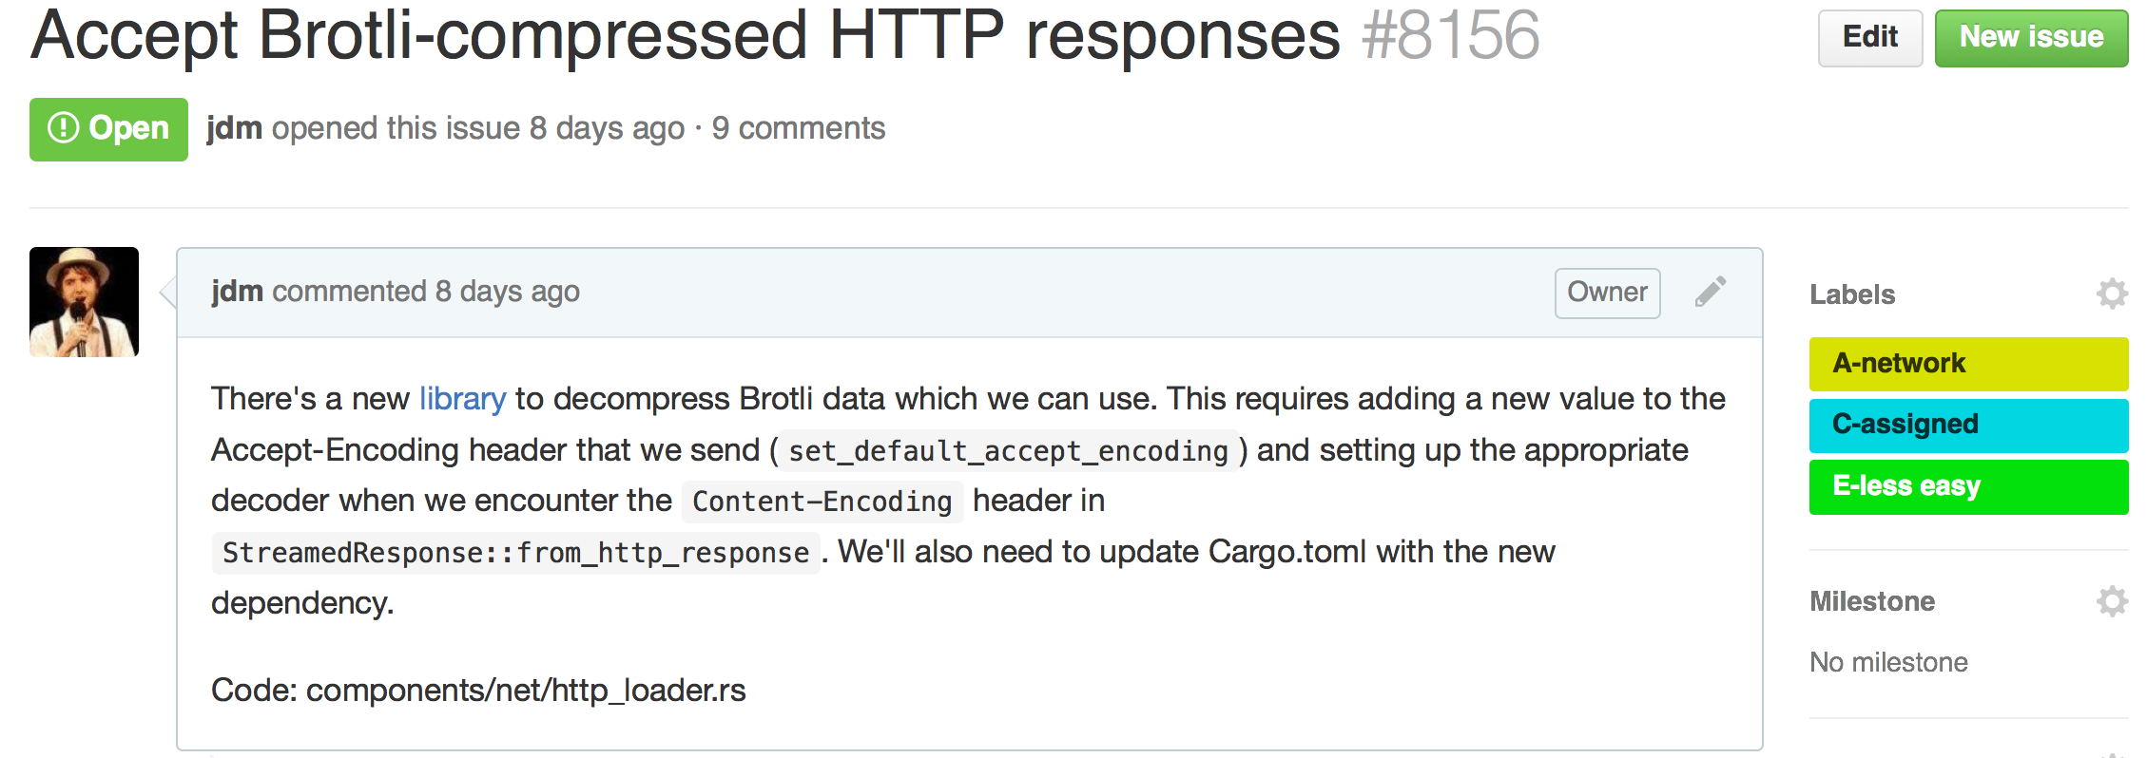Click jdm author name under title
This screenshot has width=2147, height=758.
click(x=234, y=128)
